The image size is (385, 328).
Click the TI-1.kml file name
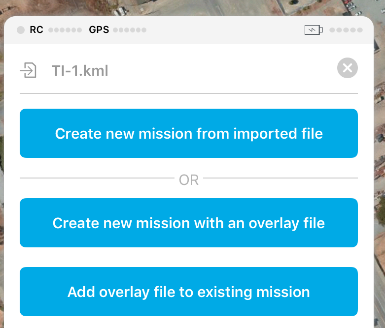(80, 71)
